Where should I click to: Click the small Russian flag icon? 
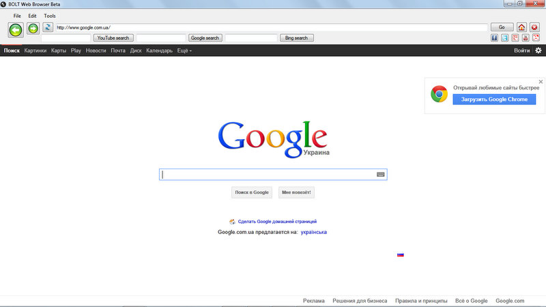(401, 254)
